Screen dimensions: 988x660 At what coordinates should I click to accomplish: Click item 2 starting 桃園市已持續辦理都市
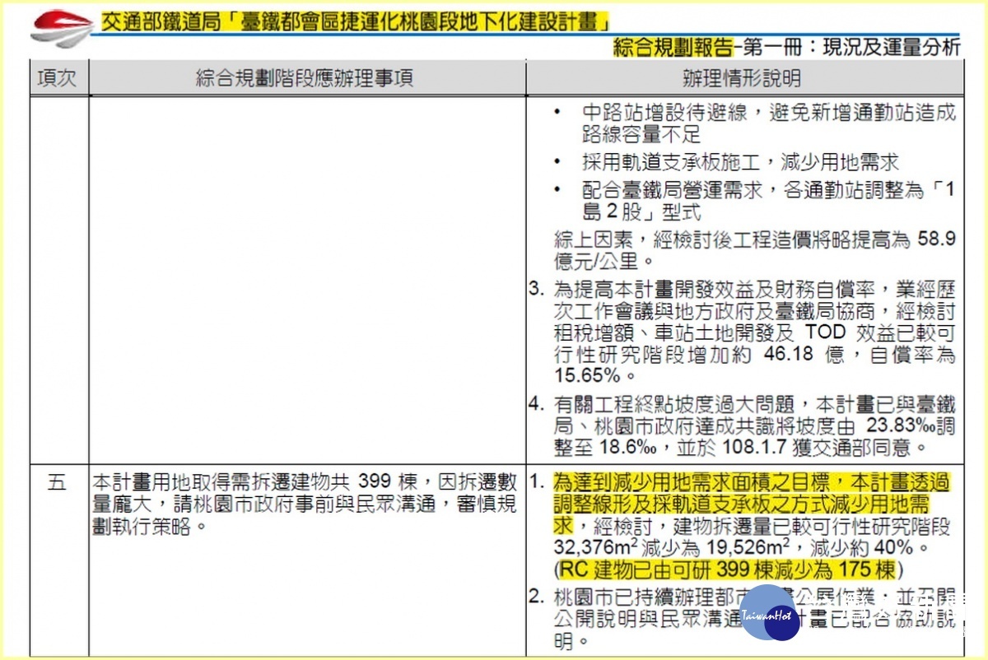click(742, 617)
